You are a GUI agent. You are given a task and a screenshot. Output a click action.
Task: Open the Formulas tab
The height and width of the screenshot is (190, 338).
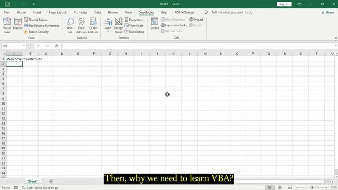coord(80,12)
